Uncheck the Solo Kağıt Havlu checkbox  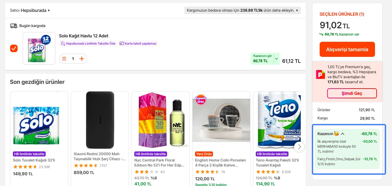coord(14,48)
